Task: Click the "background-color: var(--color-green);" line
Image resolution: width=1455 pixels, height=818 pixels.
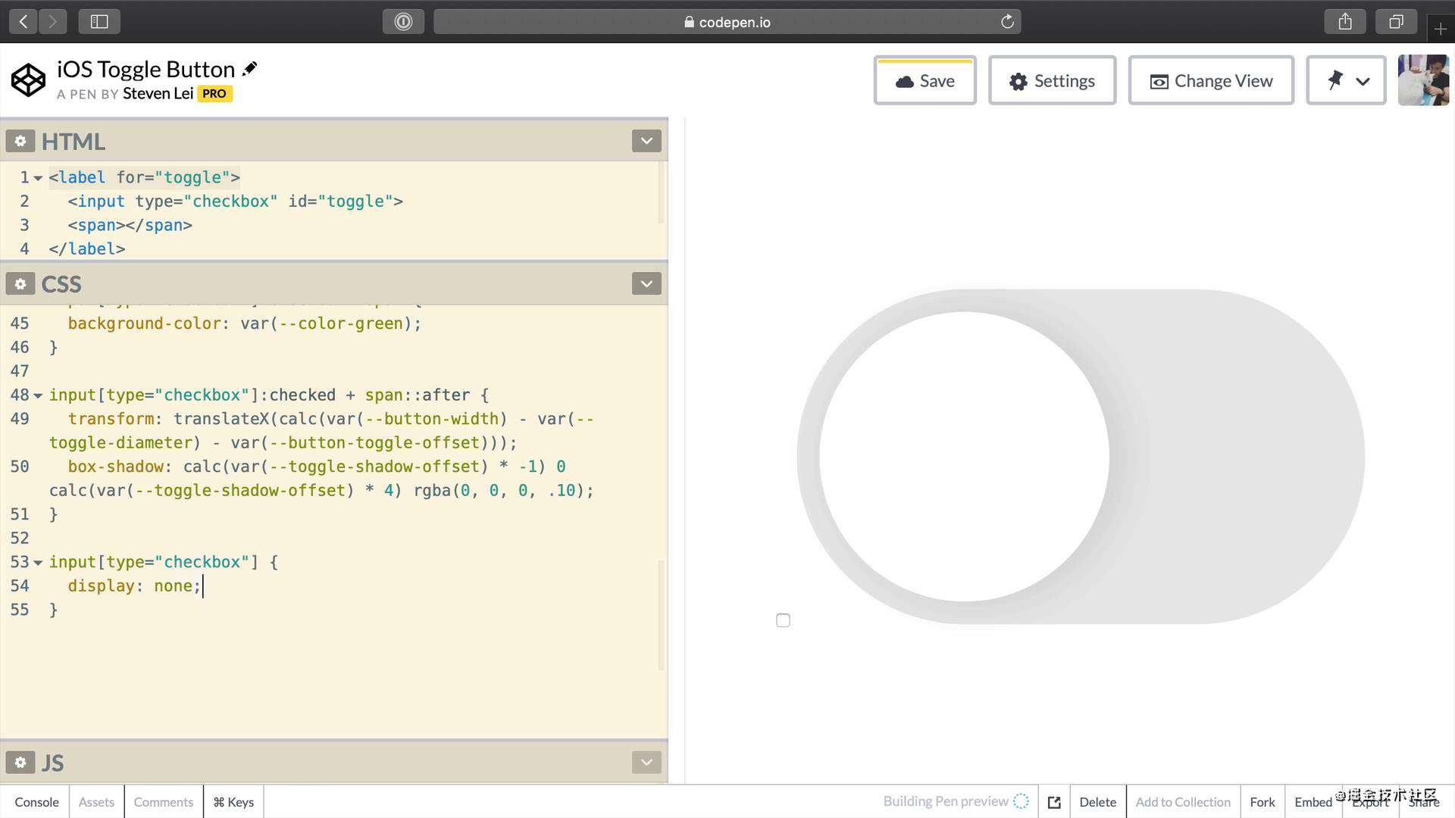Action: [244, 323]
